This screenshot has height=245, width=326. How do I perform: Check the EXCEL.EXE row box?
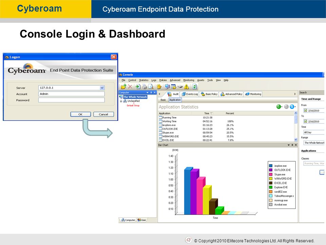tap(161, 140)
